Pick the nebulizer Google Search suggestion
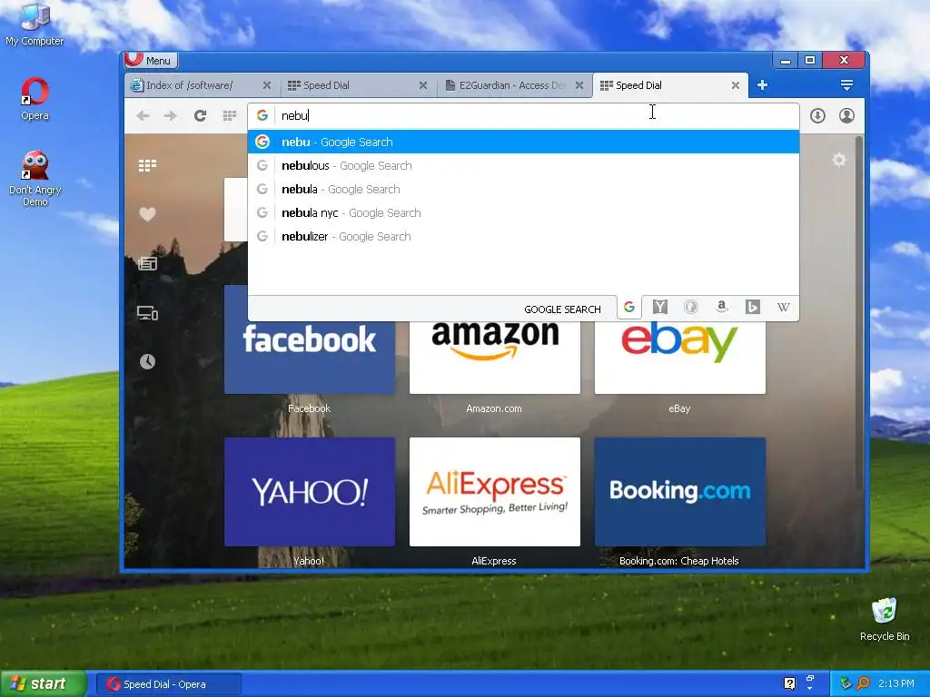930x697 pixels. pos(523,237)
